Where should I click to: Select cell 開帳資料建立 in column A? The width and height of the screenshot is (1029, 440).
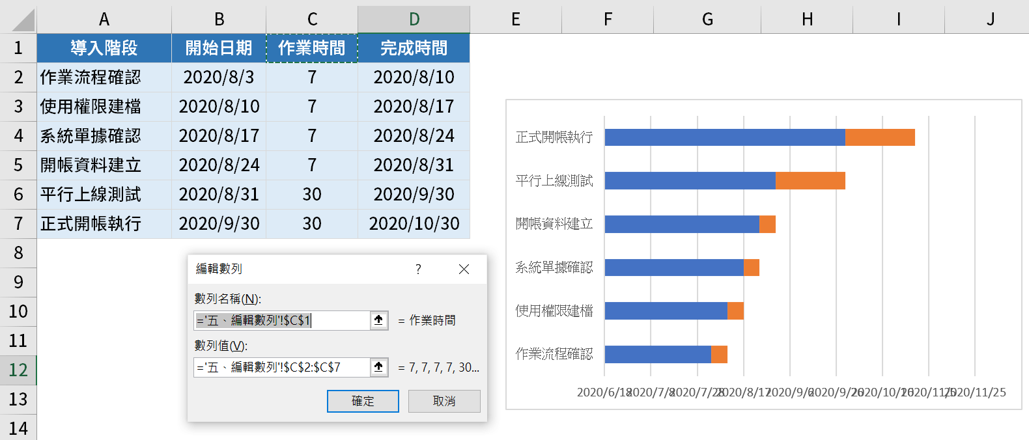[x=104, y=165]
